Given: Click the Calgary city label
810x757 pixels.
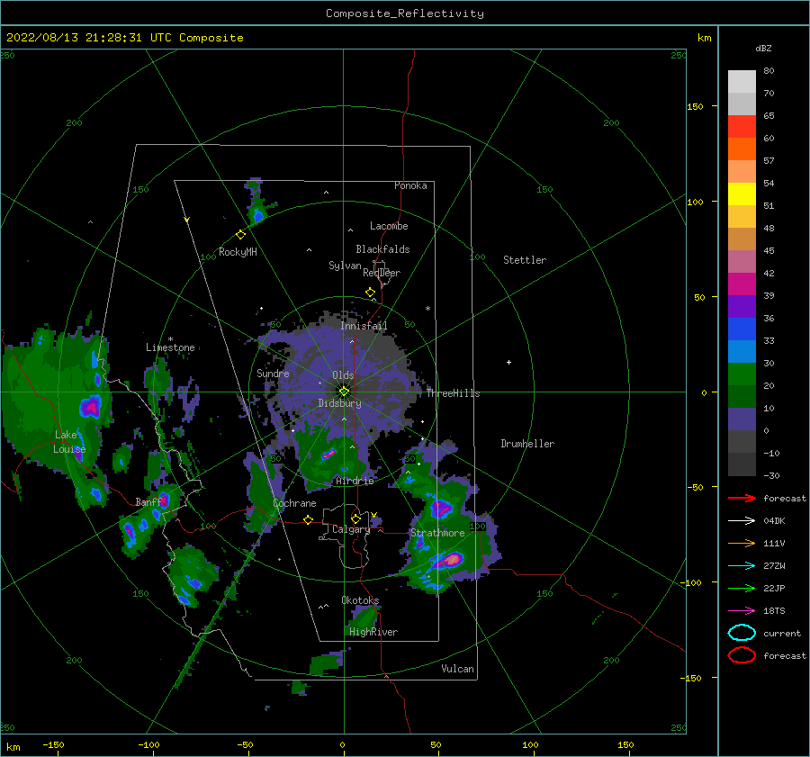Looking at the screenshot, I should pyautogui.click(x=351, y=529).
